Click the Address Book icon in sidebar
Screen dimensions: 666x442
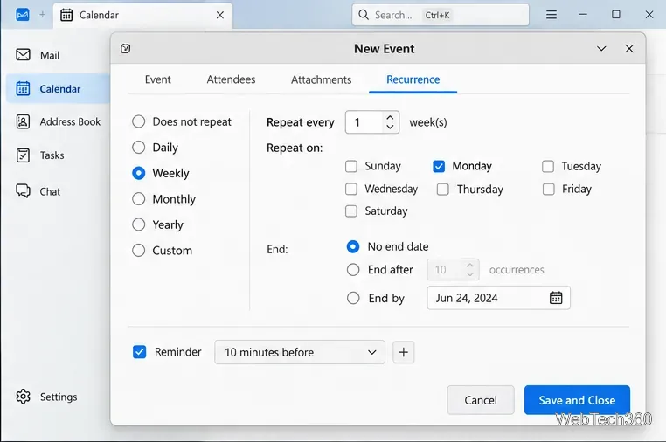pyautogui.click(x=23, y=122)
